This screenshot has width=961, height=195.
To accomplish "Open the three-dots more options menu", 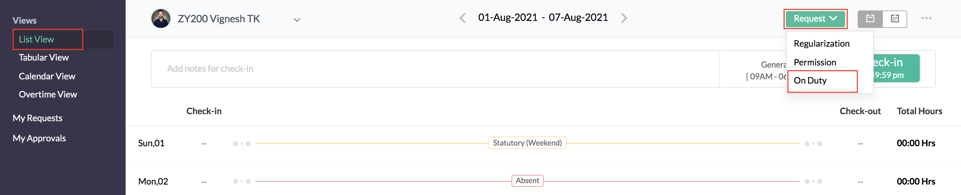I will pyautogui.click(x=926, y=18).
